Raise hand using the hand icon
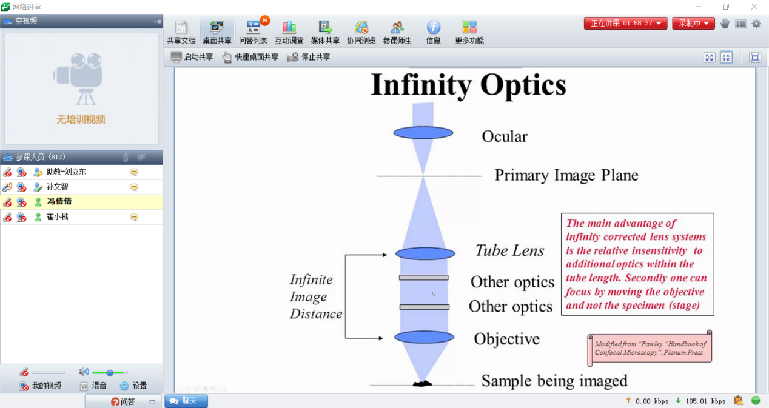This screenshot has width=769, height=408. tap(725, 24)
